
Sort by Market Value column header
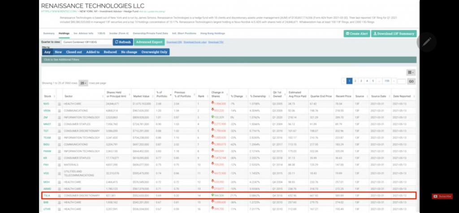tap(143, 96)
